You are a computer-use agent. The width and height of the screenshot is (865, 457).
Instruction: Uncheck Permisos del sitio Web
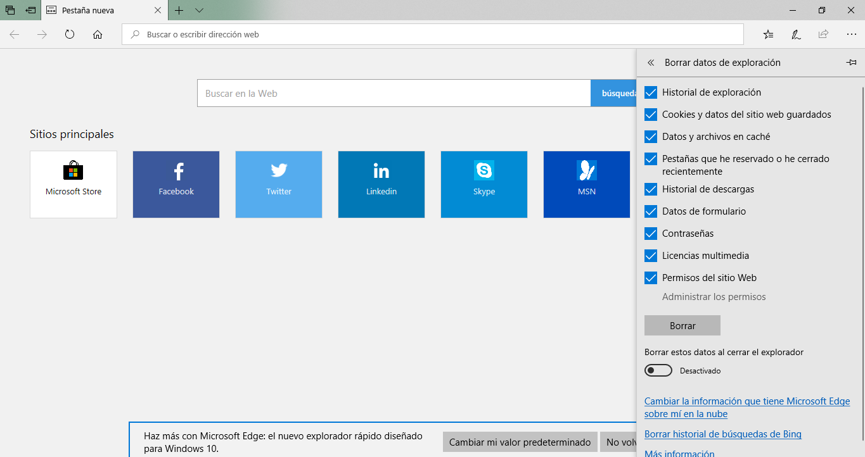651,278
